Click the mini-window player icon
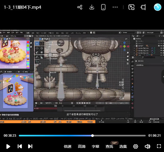 (143, 7)
